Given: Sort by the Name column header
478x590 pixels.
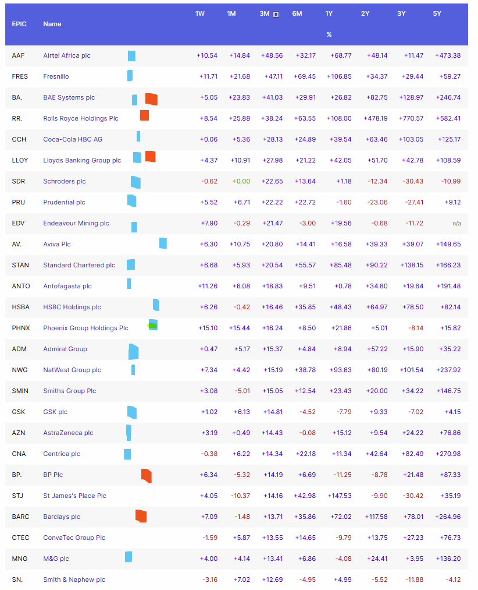Looking at the screenshot, I should [x=52, y=24].
